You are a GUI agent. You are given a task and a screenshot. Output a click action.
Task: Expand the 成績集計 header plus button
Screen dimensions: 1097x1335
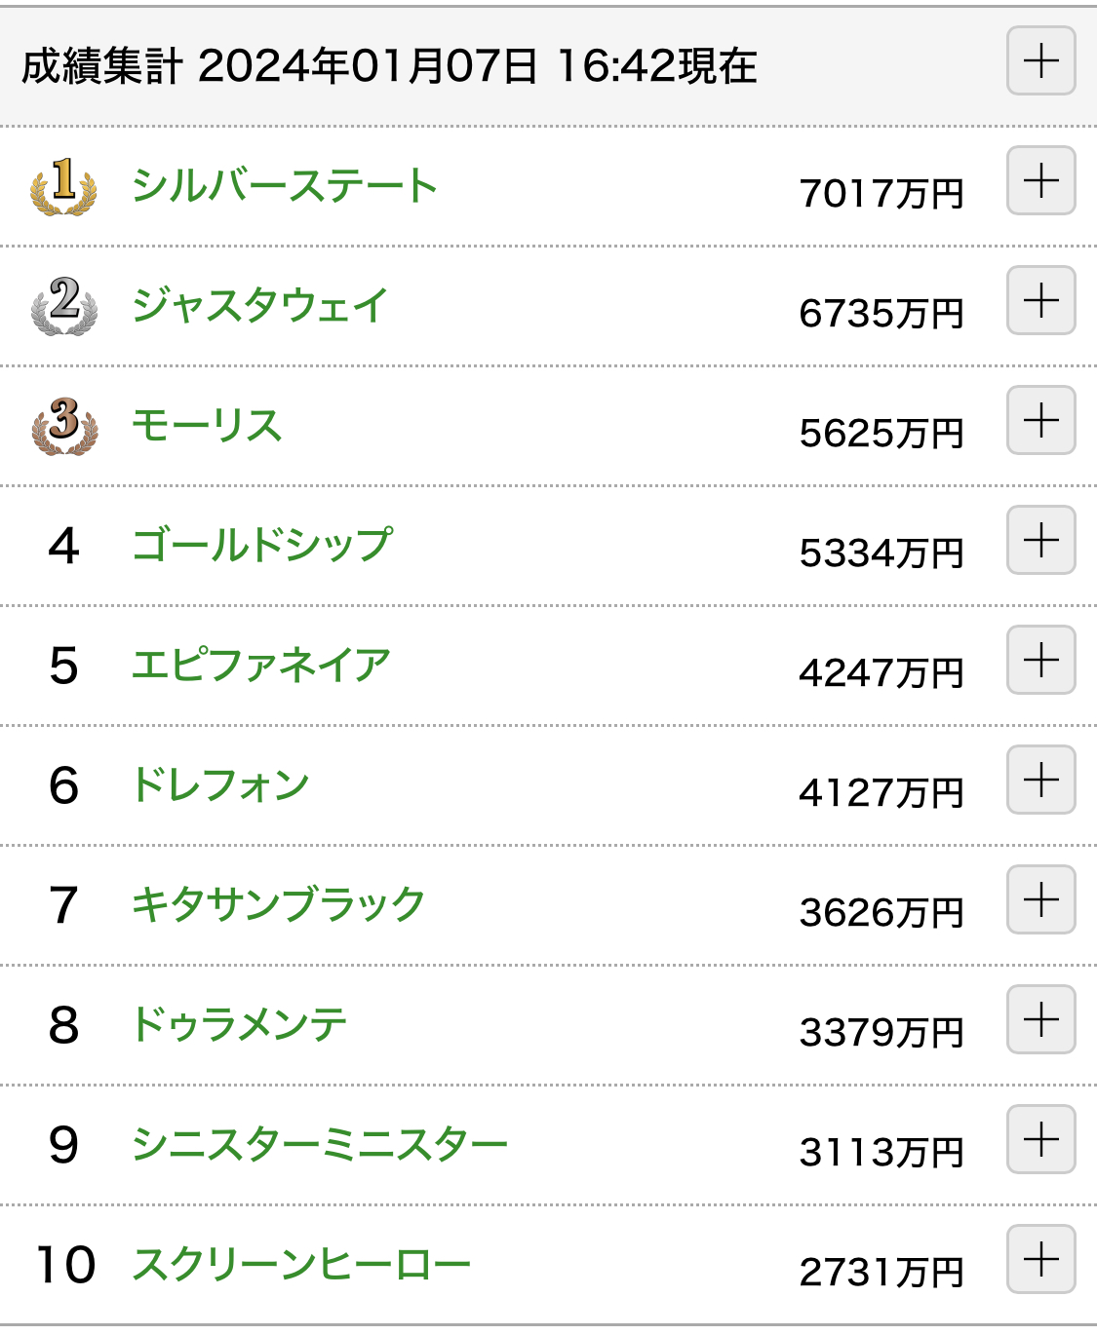tap(1040, 61)
